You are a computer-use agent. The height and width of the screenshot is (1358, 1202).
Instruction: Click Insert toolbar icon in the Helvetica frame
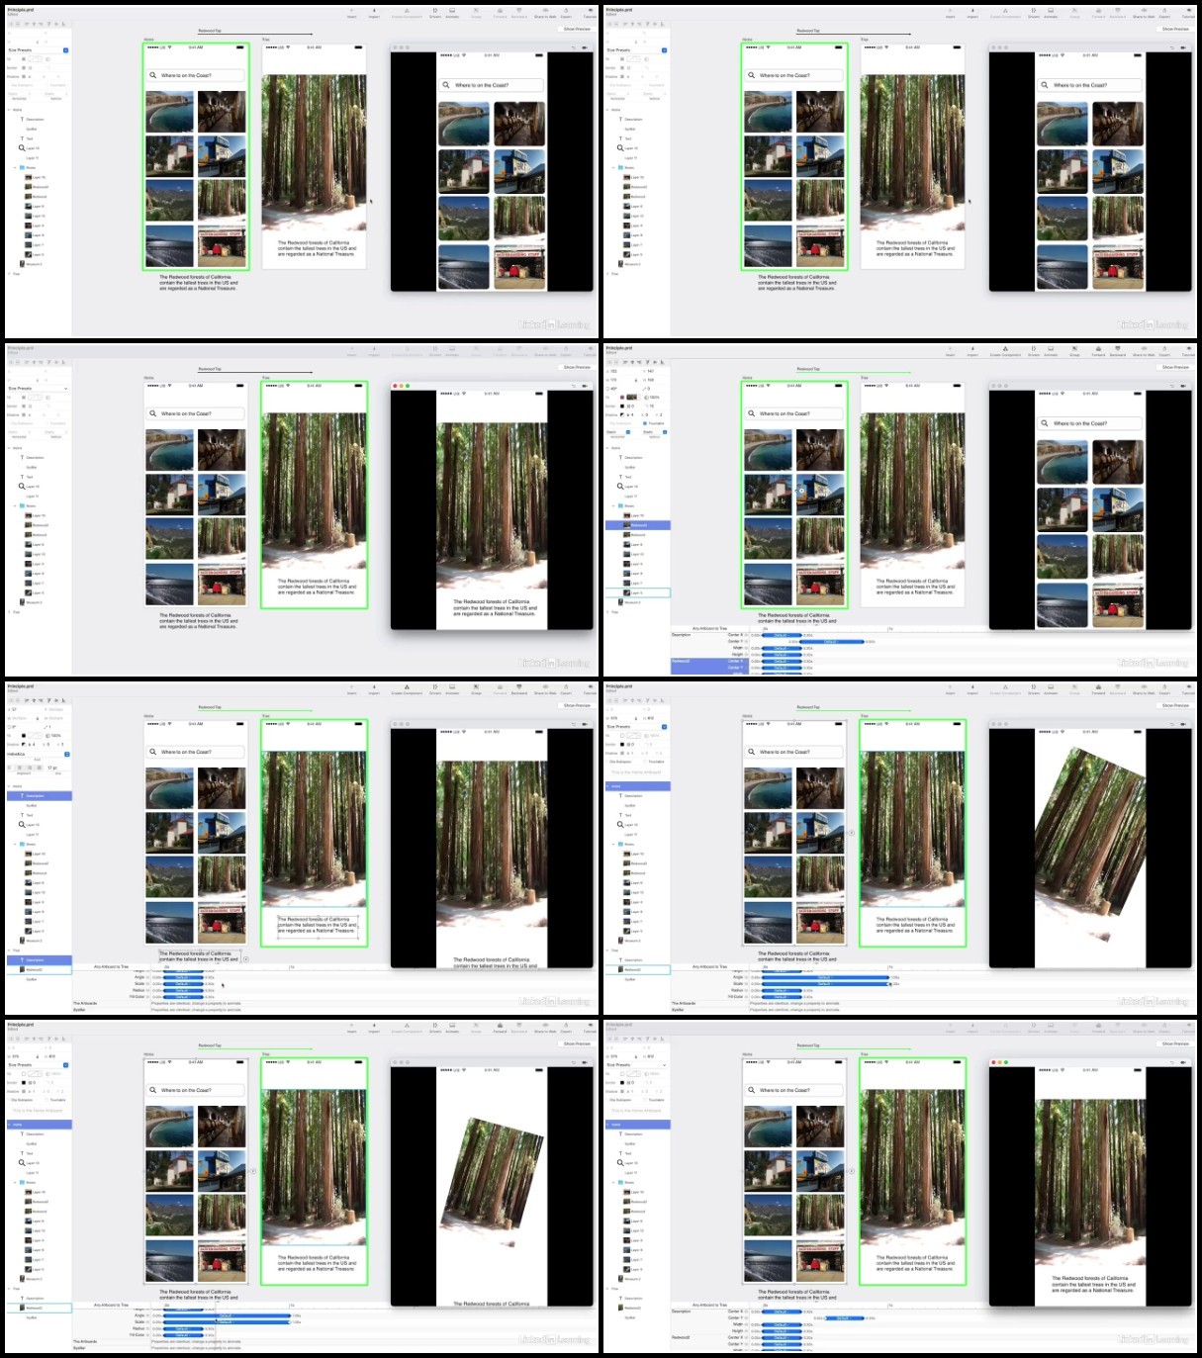coord(351,686)
